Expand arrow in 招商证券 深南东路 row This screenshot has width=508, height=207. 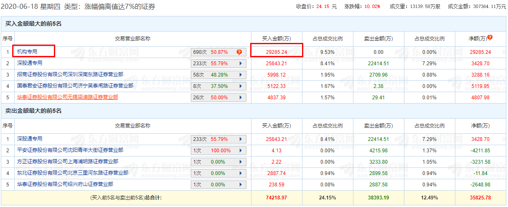241,75
